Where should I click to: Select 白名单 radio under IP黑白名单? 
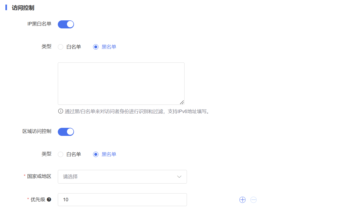pyautogui.click(x=61, y=47)
